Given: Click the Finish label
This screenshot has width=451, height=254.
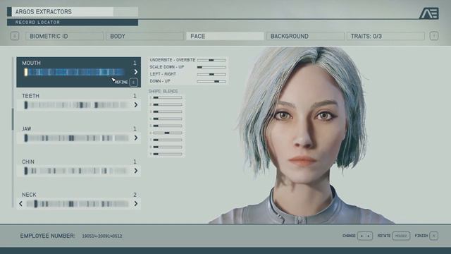Looking at the screenshot, I should point(421,236).
